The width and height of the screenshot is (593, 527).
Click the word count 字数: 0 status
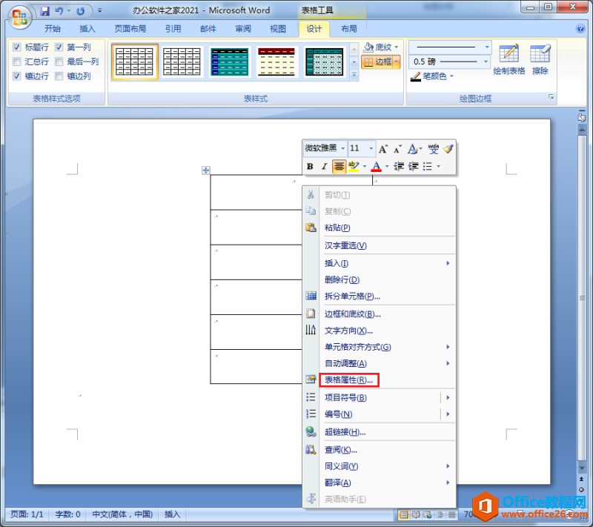[67, 514]
